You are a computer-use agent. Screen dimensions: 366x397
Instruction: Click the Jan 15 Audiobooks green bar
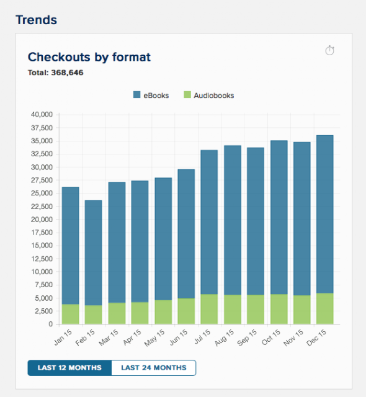point(70,314)
